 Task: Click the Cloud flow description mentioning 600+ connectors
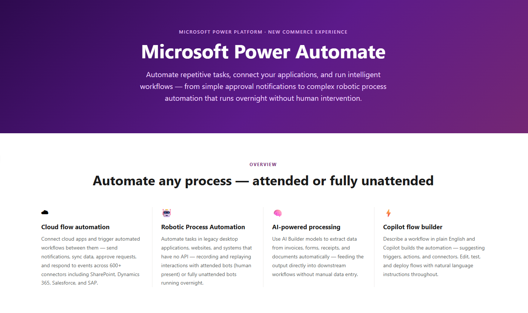pyautogui.click(x=91, y=261)
